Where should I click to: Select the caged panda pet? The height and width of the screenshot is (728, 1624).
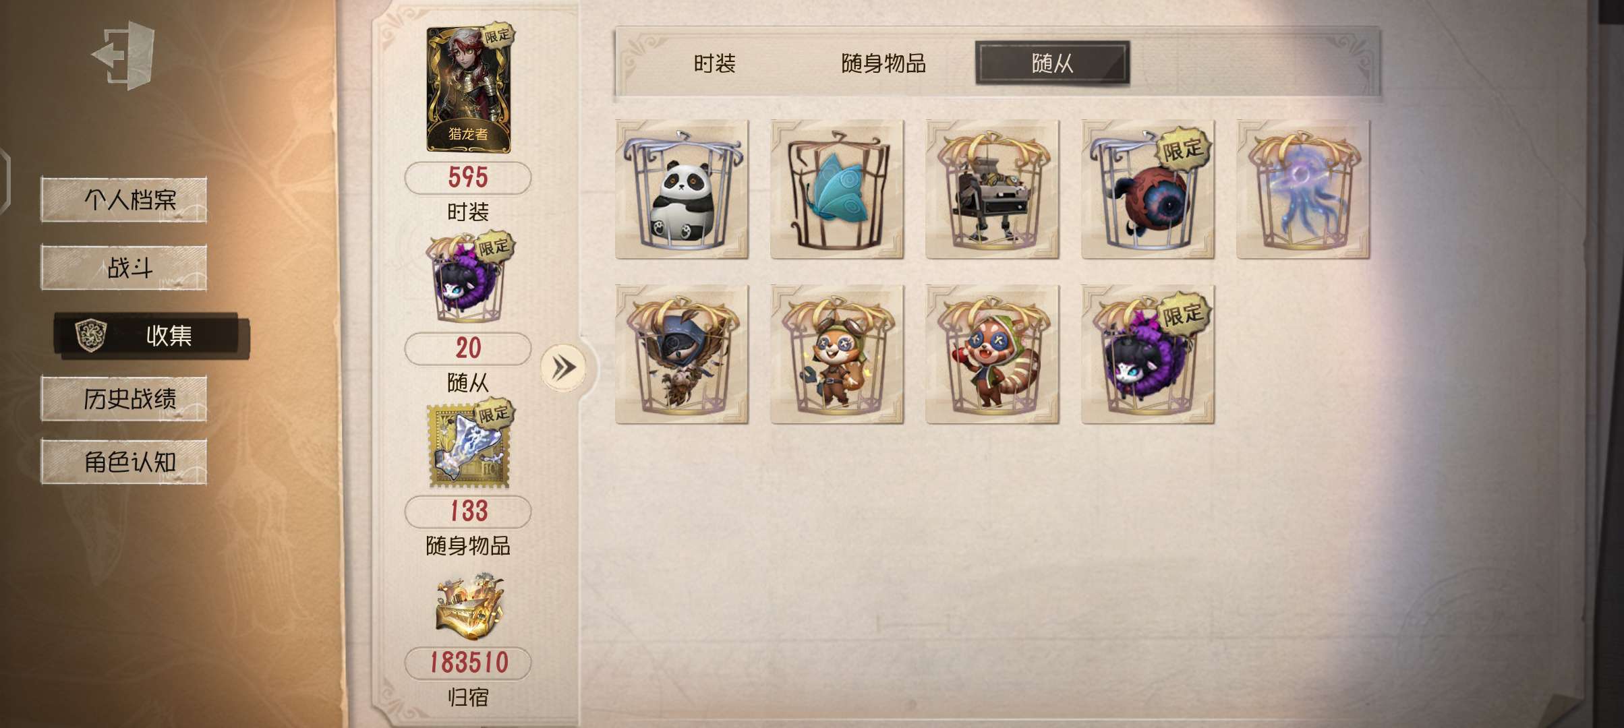click(x=682, y=189)
